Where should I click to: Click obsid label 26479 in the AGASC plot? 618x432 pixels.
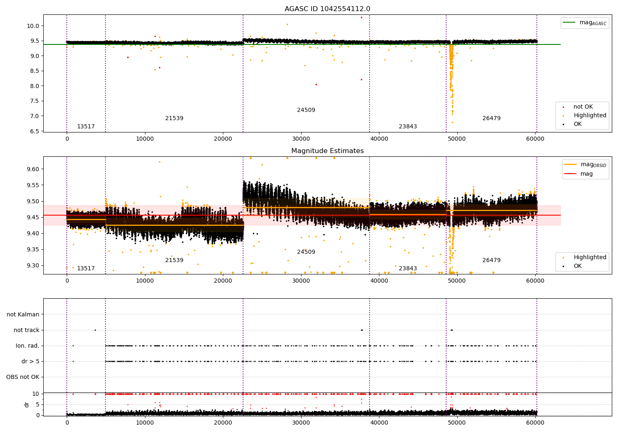pyautogui.click(x=492, y=118)
